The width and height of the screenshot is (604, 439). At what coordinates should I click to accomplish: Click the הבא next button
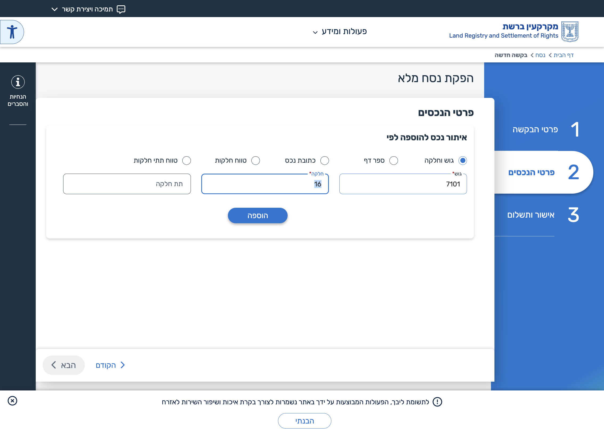pyautogui.click(x=63, y=365)
